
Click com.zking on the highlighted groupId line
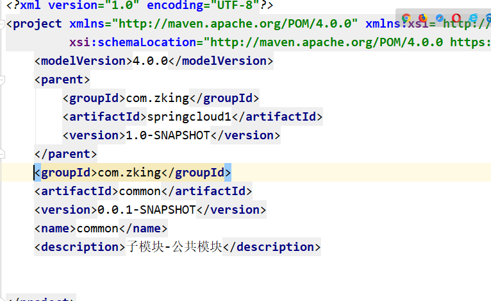point(129,173)
